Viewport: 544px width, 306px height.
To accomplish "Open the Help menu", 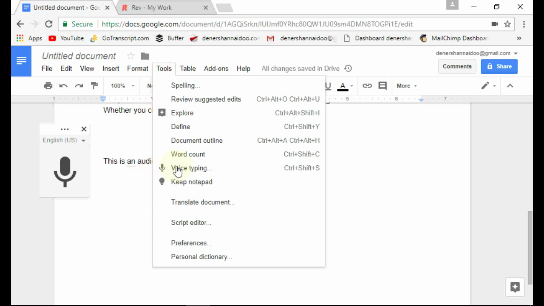I will (x=244, y=68).
